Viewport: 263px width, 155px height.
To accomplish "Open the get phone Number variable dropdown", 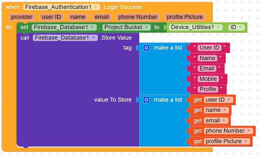I will pos(249,131).
